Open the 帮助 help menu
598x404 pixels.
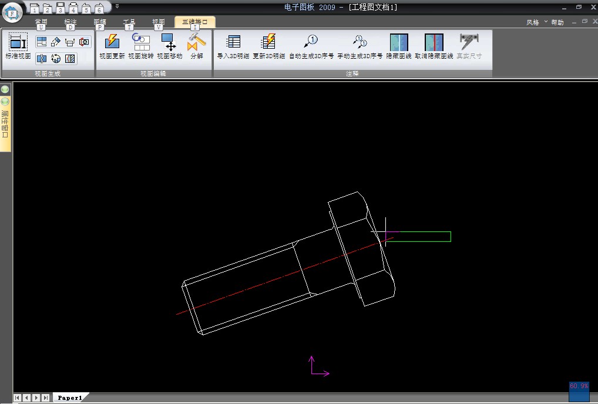[557, 22]
